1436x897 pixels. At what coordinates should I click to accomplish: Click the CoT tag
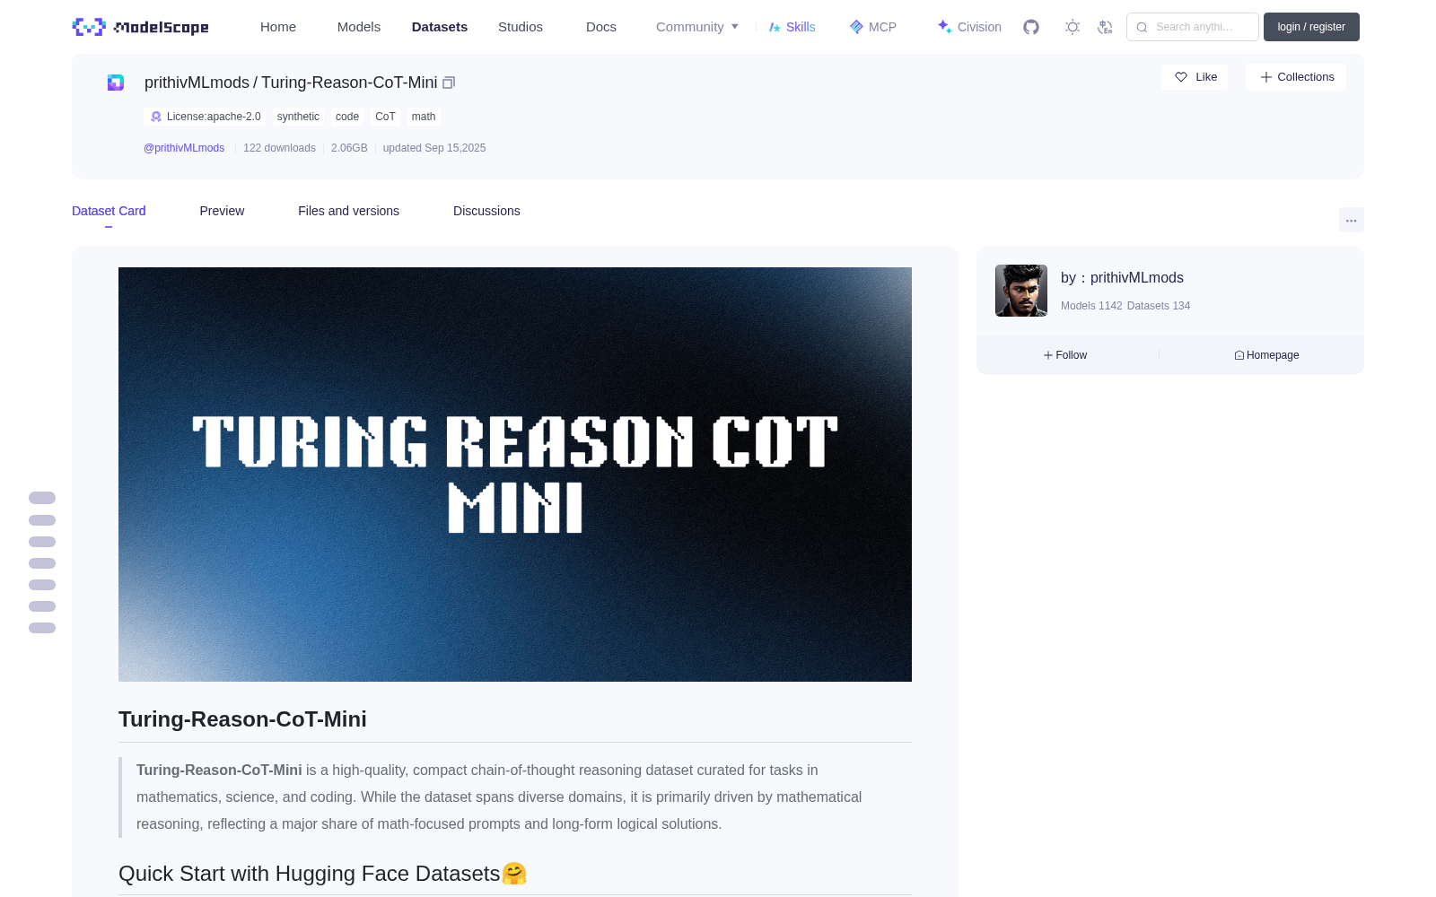pos(385,117)
